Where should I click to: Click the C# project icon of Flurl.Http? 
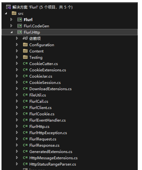pyautogui.click(x=20, y=32)
